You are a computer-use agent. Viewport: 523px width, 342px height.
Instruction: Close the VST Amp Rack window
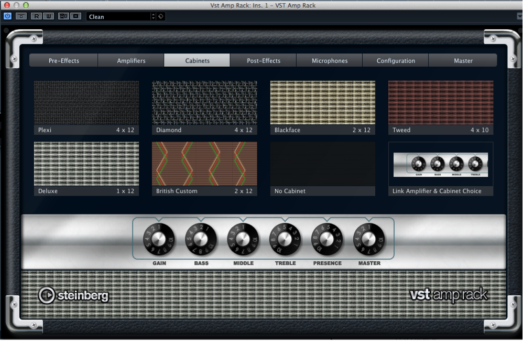coord(7,5)
